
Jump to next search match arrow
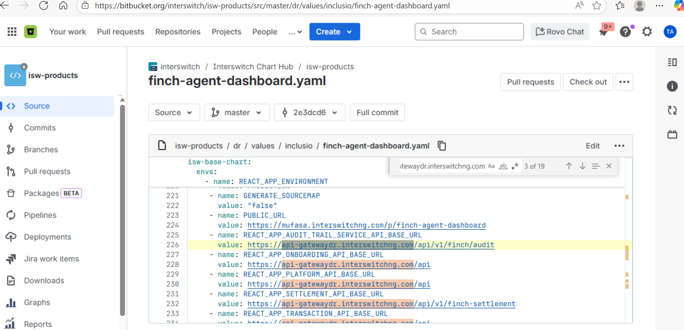[x=582, y=166]
